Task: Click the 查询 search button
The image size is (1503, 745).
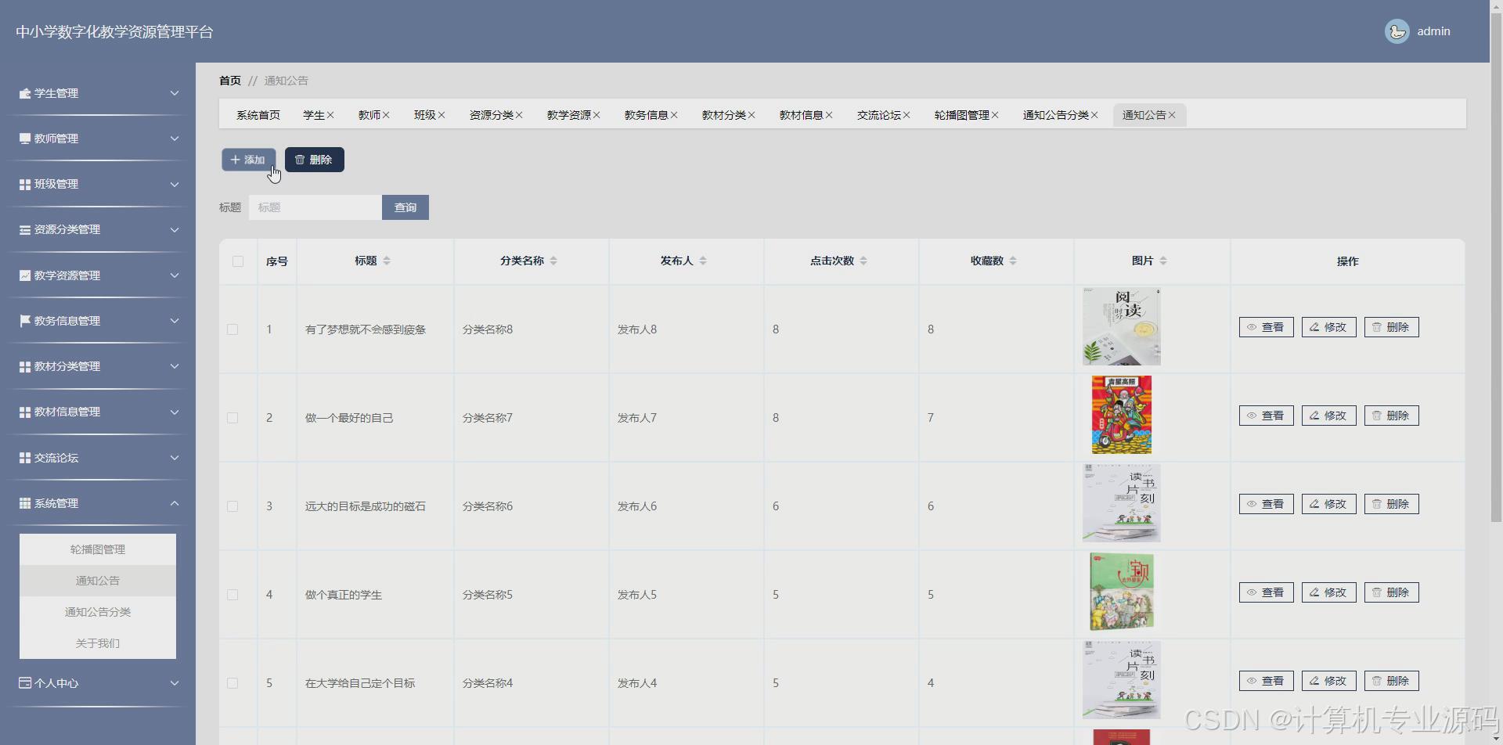Action: pos(405,207)
